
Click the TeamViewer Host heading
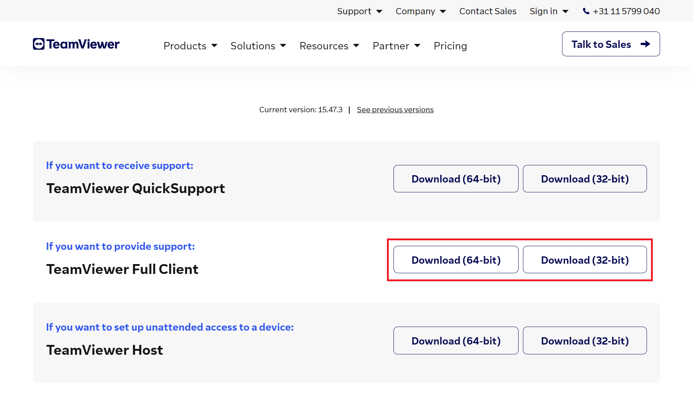pos(105,350)
